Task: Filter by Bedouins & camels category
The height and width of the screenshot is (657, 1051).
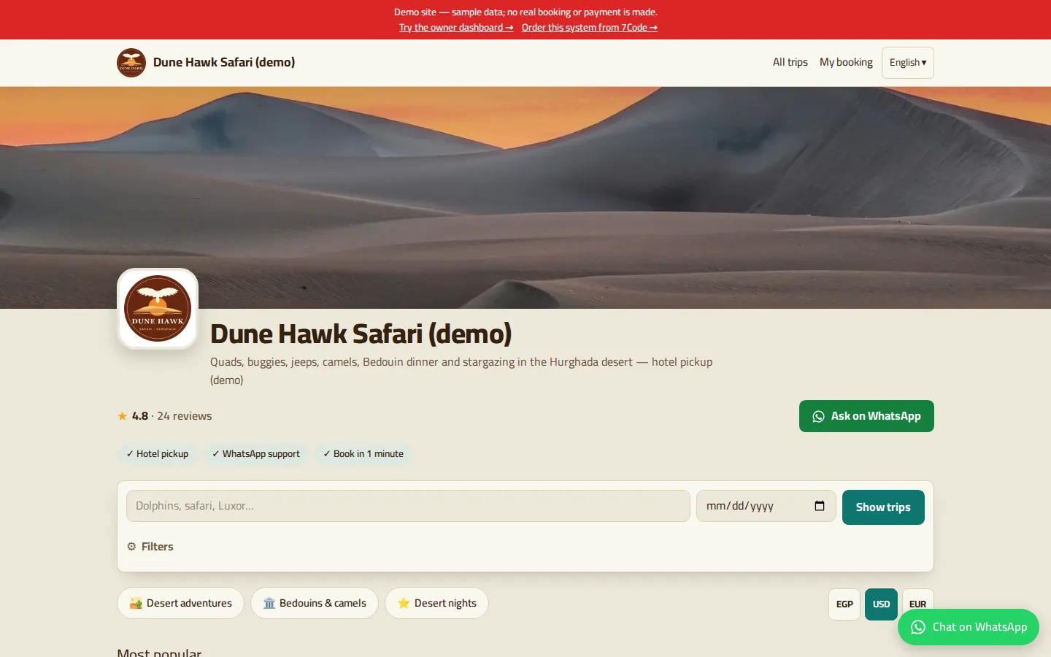Action: [315, 603]
